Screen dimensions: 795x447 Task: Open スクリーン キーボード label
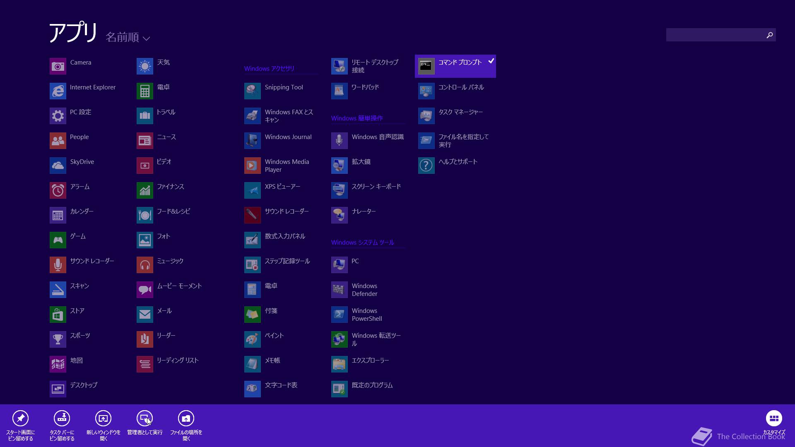click(x=376, y=187)
